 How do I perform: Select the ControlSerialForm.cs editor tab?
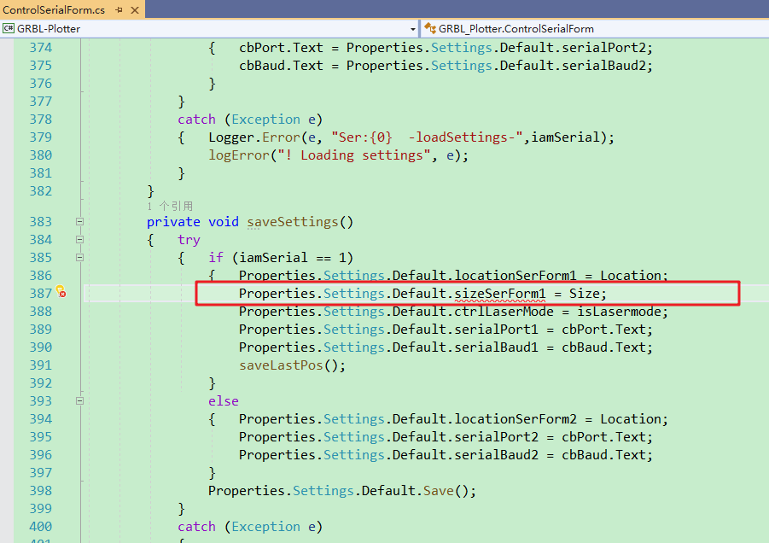[x=54, y=9]
